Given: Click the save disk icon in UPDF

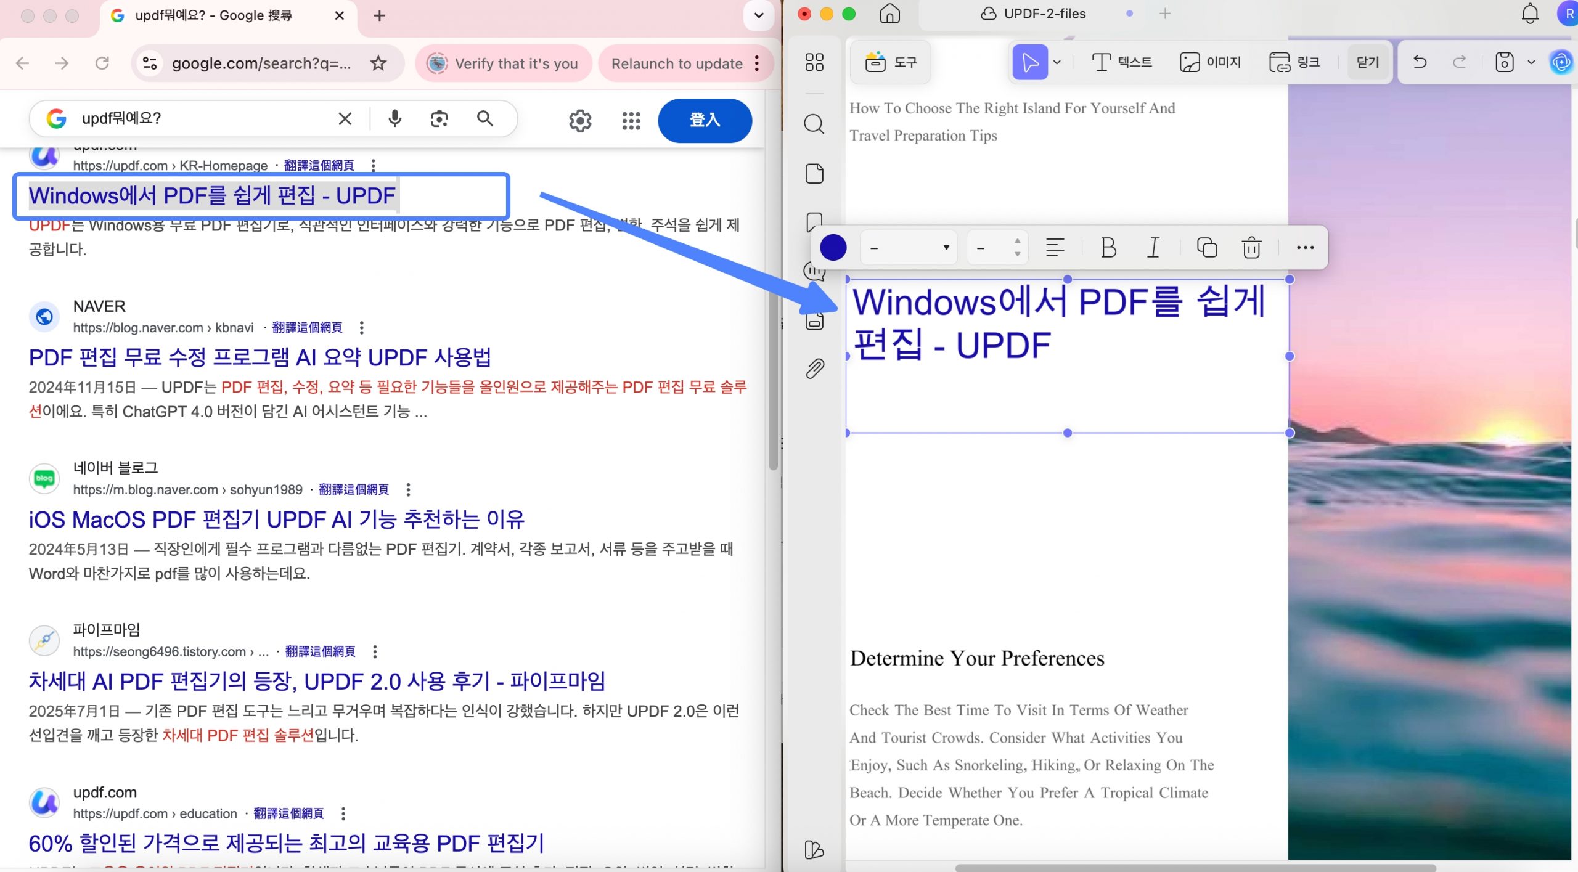Looking at the screenshot, I should tap(1505, 62).
